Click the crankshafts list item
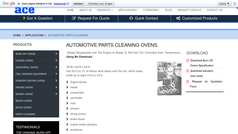 [x=77, y=93]
